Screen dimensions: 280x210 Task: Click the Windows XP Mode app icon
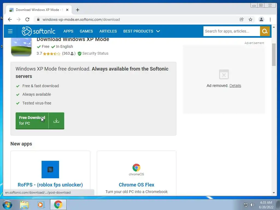21,47
